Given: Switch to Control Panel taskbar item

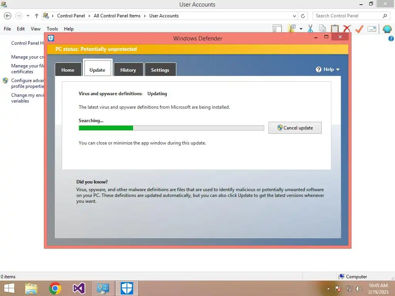Looking at the screenshot, I should [x=103, y=288].
